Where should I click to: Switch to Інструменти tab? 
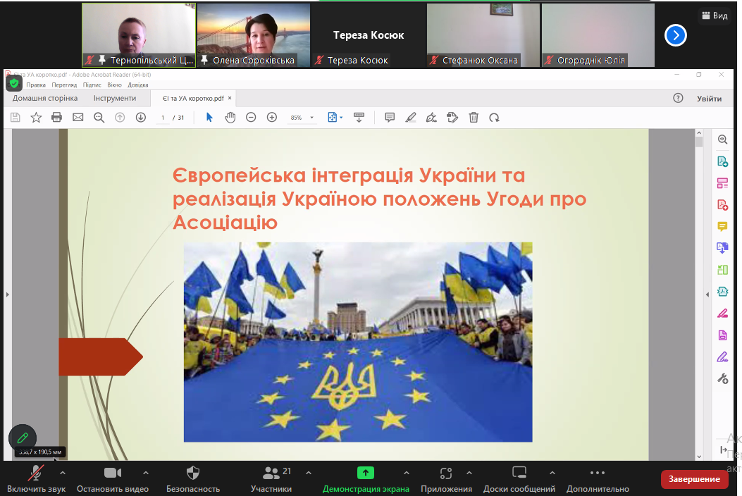(x=115, y=98)
